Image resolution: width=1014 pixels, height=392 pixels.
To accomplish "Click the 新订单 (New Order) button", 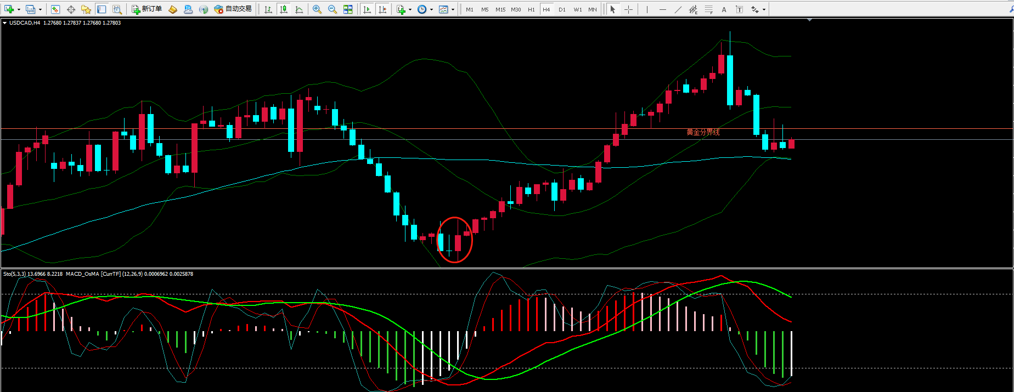I will pyautogui.click(x=147, y=9).
